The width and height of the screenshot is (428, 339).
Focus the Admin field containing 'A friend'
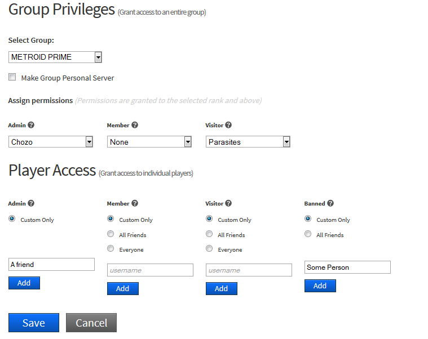pos(51,264)
